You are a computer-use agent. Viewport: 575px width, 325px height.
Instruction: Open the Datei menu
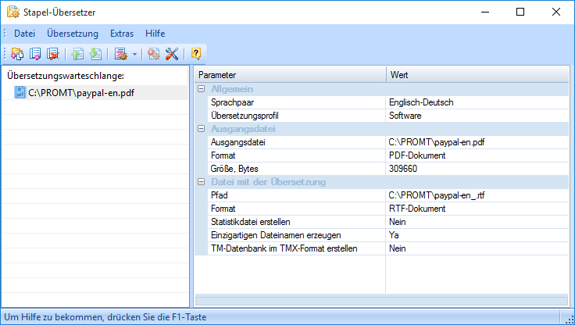25,34
